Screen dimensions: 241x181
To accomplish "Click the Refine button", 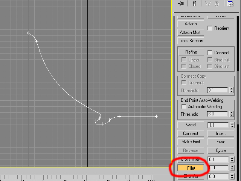I will click(x=191, y=52).
